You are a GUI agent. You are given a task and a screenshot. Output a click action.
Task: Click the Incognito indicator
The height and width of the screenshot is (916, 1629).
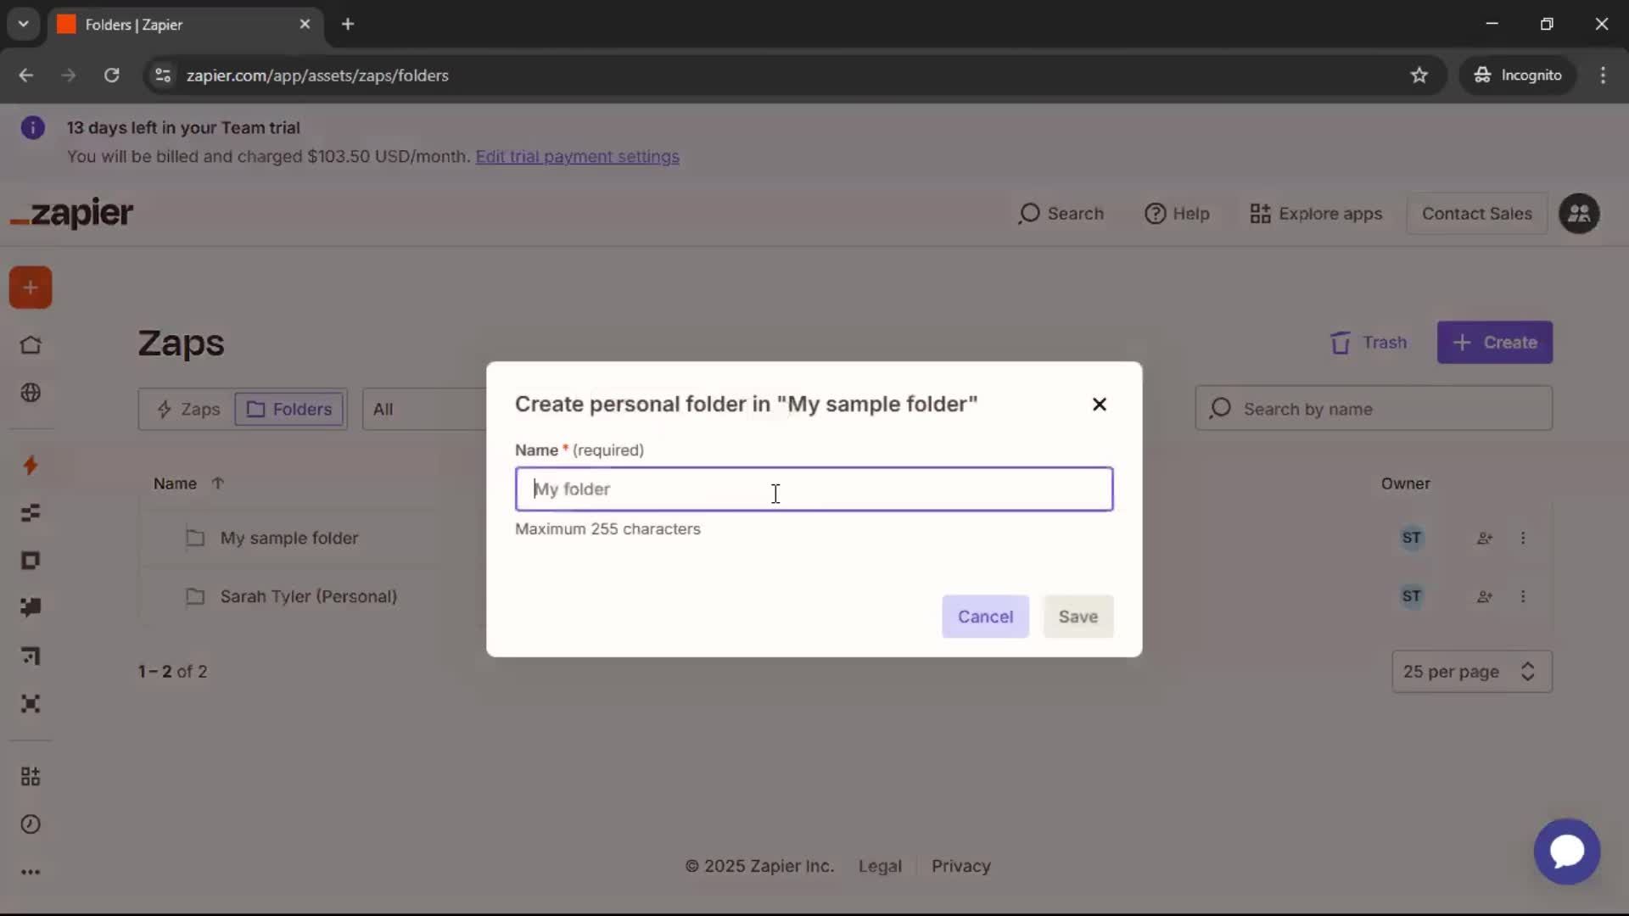click(x=1518, y=75)
